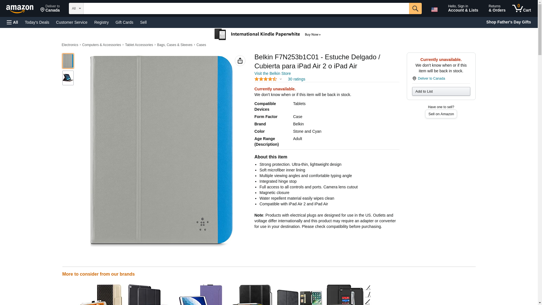Open the All hamburger menu

pyautogui.click(x=12, y=22)
